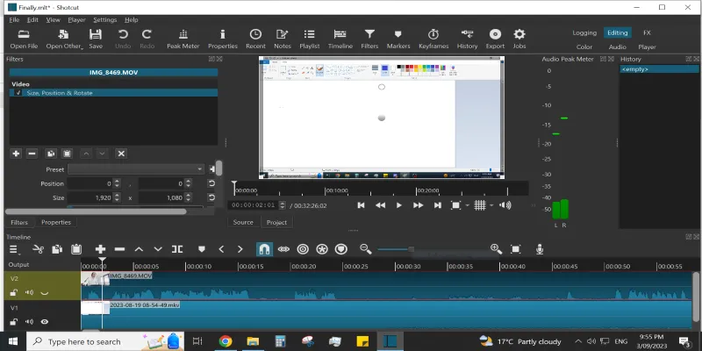Open the Markers panel

click(x=398, y=39)
